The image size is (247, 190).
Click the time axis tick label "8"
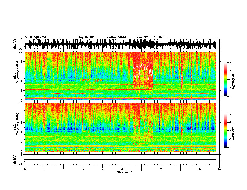tap(180, 170)
